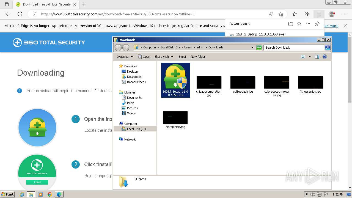Refresh Explorer Downloads folder
This screenshot has width=352, height=198.
click(259, 48)
